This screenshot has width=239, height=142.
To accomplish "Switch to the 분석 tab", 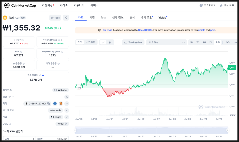I will pyautogui.click(x=132, y=17).
